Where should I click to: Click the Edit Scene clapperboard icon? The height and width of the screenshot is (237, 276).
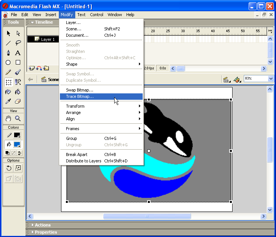point(227,79)
